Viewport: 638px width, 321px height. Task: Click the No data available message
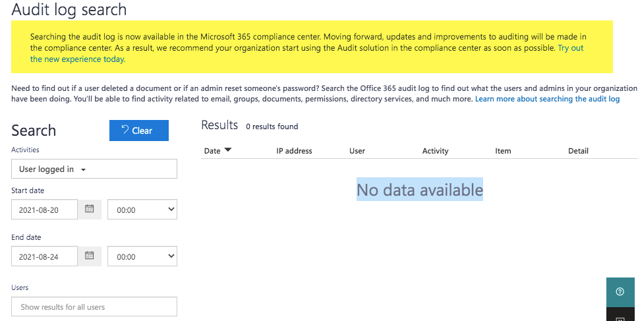[420, 190]
